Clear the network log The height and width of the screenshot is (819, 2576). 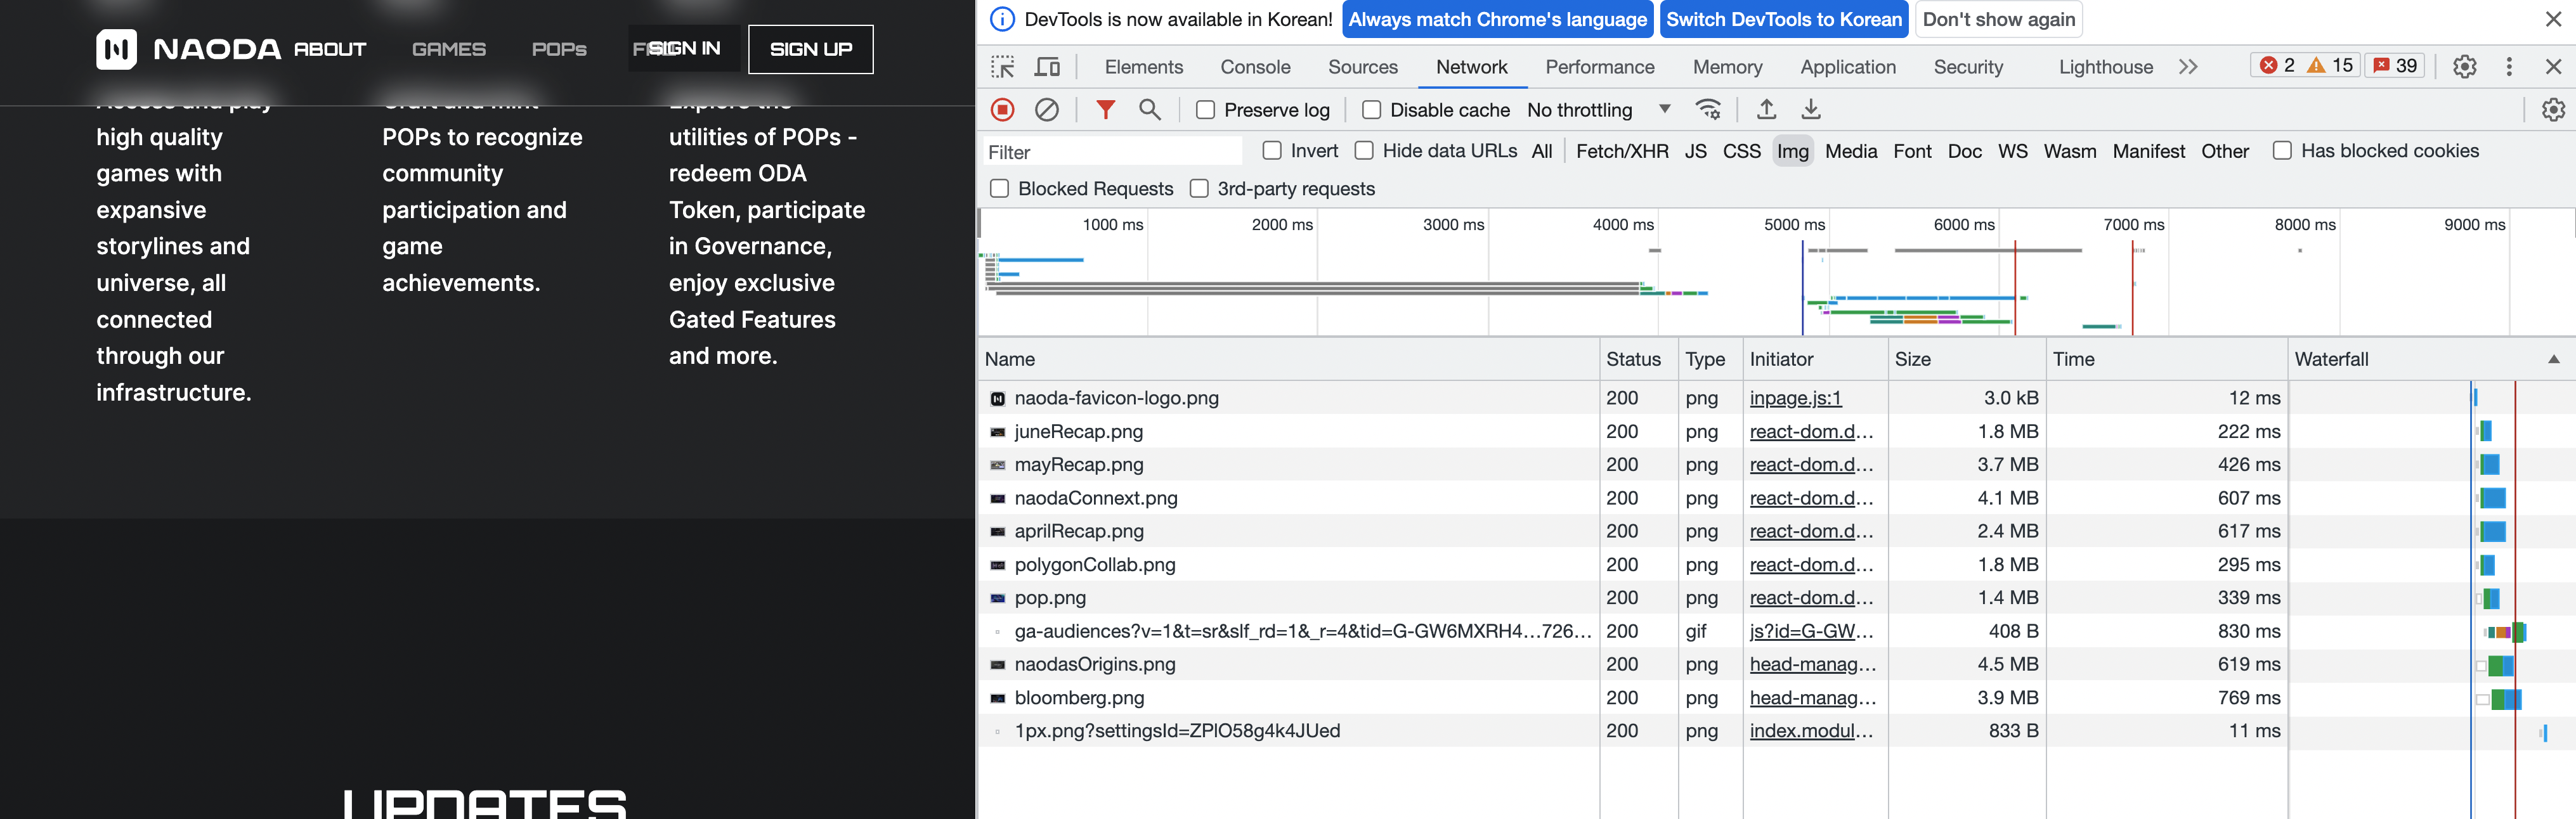[x=1046, y=110]
